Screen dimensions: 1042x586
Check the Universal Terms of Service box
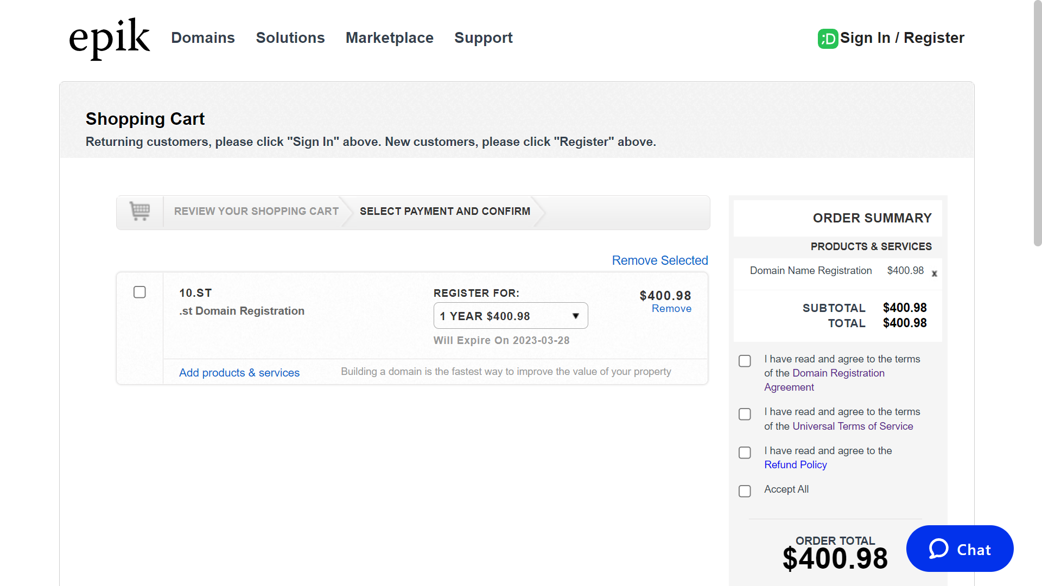tap(745, 414)
